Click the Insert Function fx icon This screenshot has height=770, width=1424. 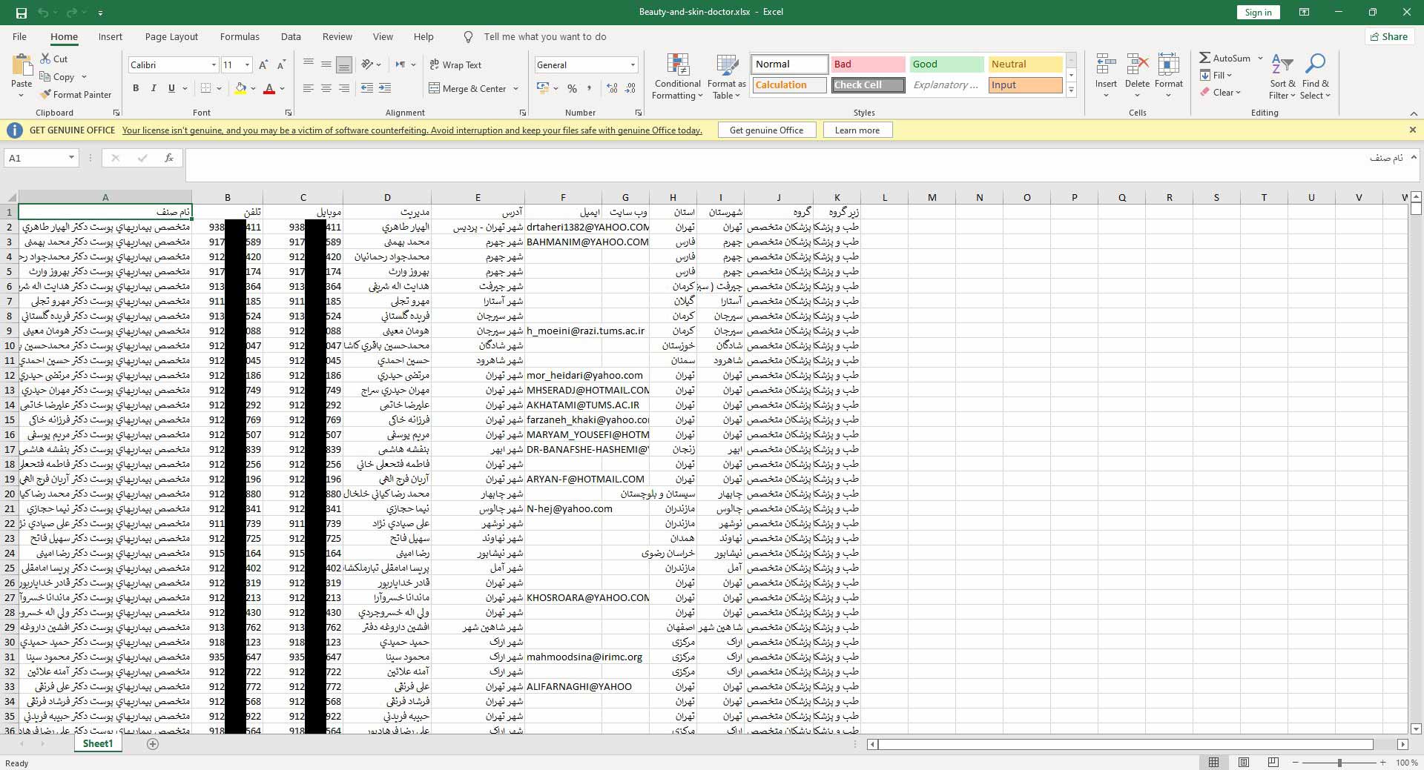pos(169,158)
